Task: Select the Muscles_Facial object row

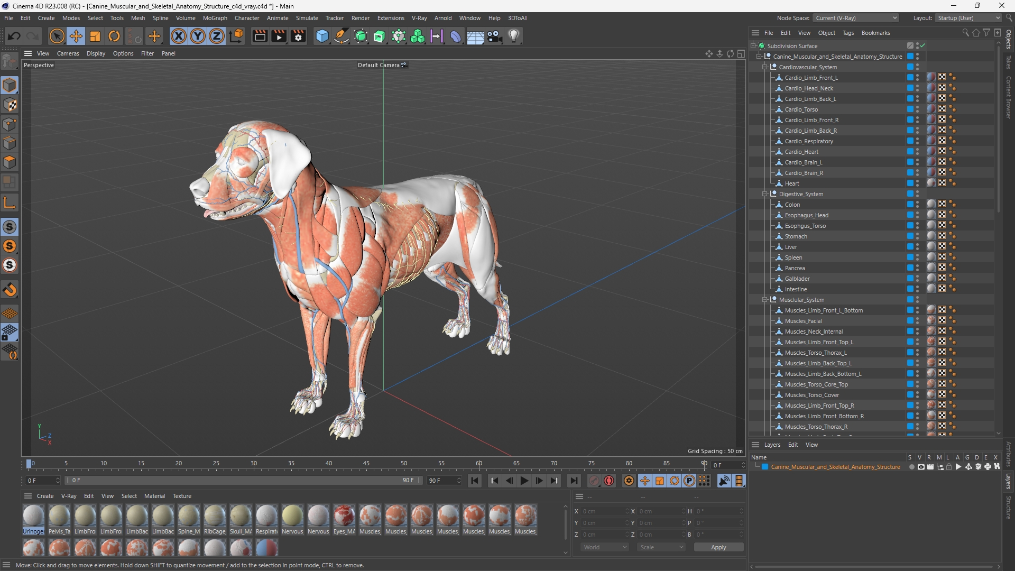Action: 803,321
